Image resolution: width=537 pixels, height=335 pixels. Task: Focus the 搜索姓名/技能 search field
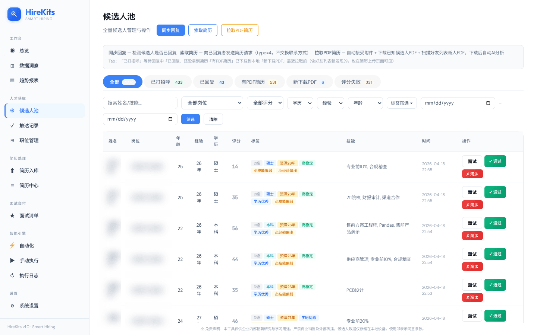140,103
